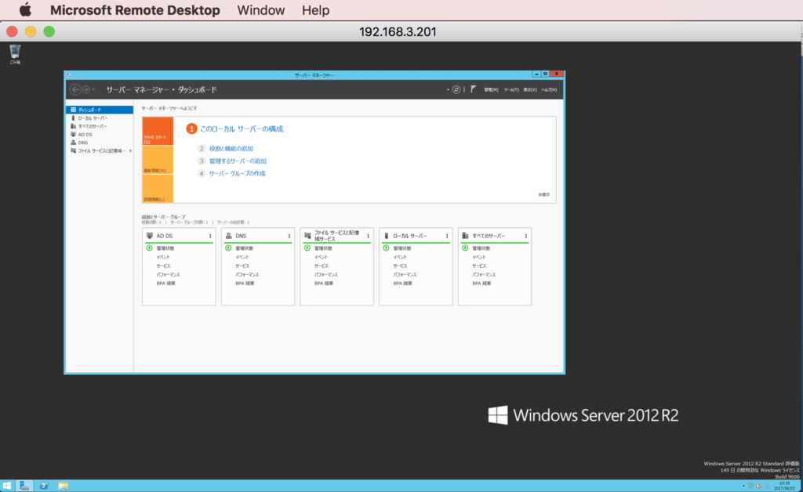Click green status icon in すべてのサーバー tile
The height and width of the screenshot is (492, 803).
(465, 248)
